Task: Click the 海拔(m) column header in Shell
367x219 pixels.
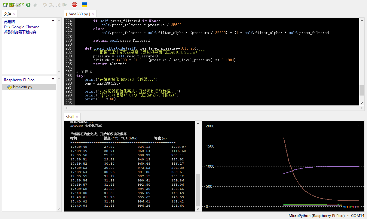Action: point(161,138)
